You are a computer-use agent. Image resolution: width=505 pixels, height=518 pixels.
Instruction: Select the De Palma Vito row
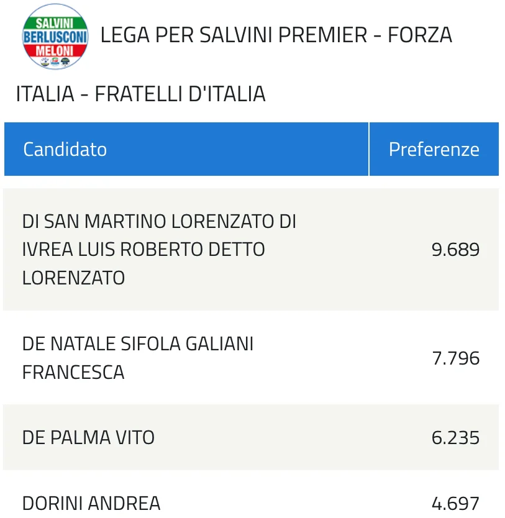[x=251, y=437]
